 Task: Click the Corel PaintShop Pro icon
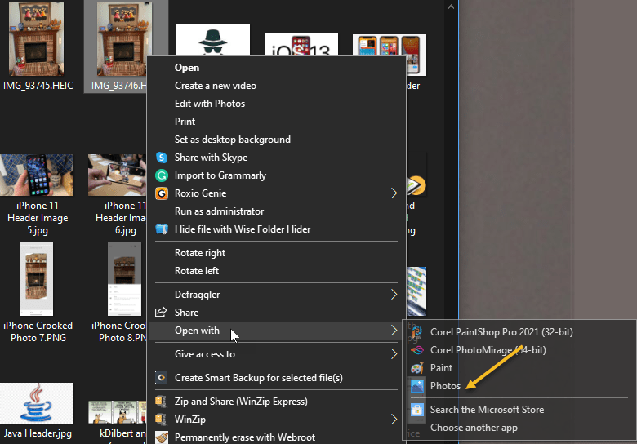tap(417, 332)
